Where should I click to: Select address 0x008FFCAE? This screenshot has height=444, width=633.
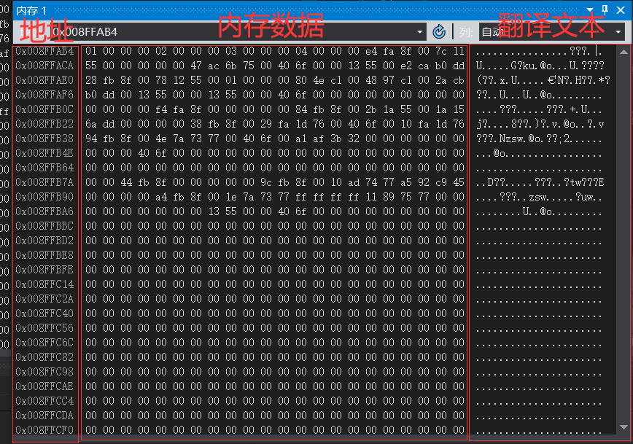click(44, 386)
